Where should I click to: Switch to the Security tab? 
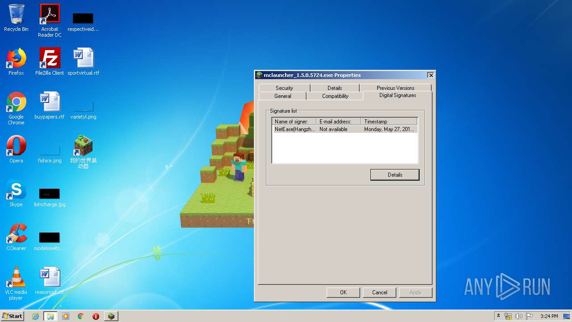[284, 88]
